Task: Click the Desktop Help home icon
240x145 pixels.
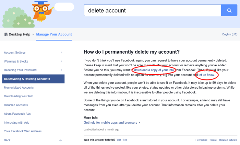Action: (6, 34)
